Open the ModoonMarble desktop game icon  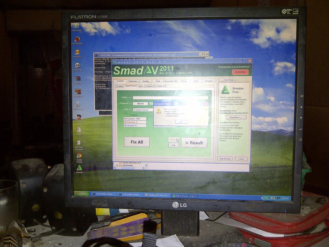pos(78,119)
